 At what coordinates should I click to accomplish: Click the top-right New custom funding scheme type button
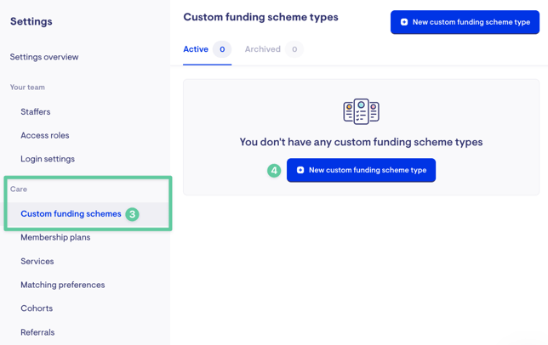465,22
